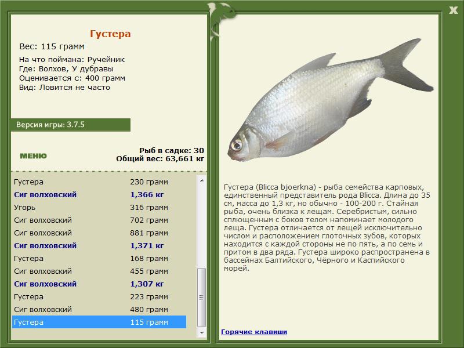The height and width of the screenshot is (348, 464).
Task: Click Вид: Ловится не часто line
Action: coord(64,88)
